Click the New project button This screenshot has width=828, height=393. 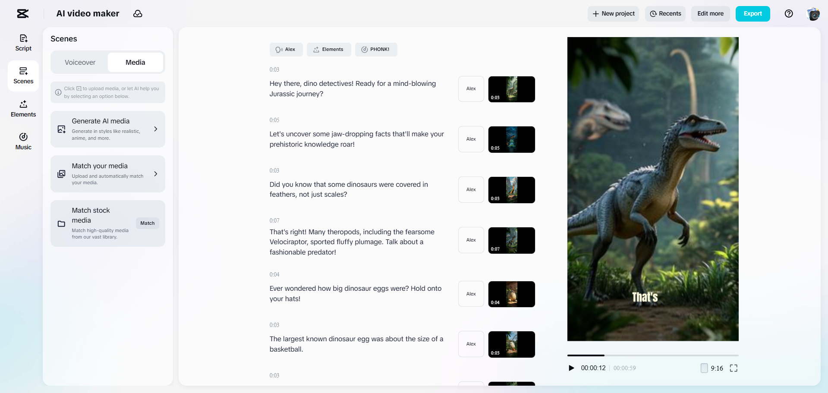click(613, 14)
